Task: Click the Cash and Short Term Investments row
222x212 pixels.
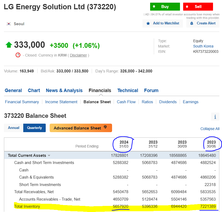Action: 112,163
